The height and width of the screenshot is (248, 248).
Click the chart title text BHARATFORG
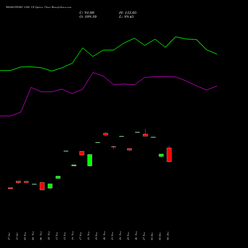pyautogui.click(x=15, y=7)
